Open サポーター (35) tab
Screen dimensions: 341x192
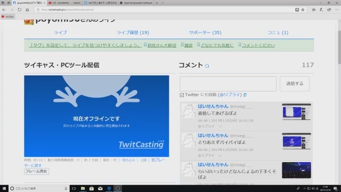click(x=205, y=33)
